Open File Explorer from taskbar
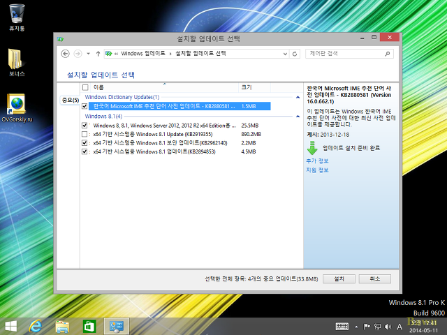 coord(62,327)
